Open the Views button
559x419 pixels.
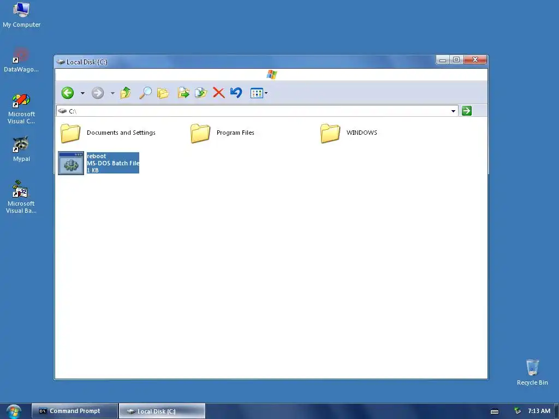[257, 93]
